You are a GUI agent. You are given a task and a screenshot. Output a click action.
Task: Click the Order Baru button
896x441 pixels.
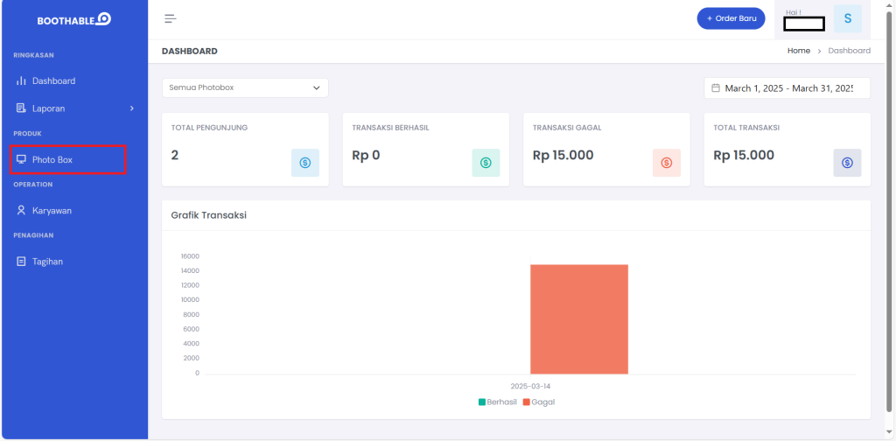(x=731, y=18)
